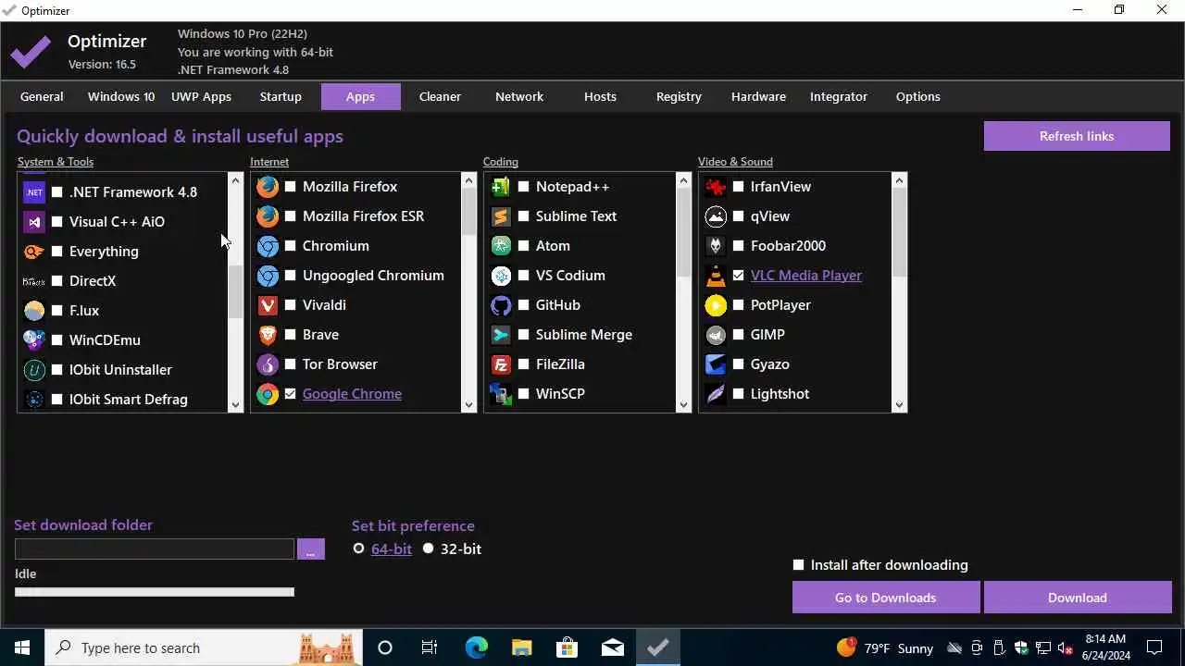Open the Cleaner tab

(440, 96)
